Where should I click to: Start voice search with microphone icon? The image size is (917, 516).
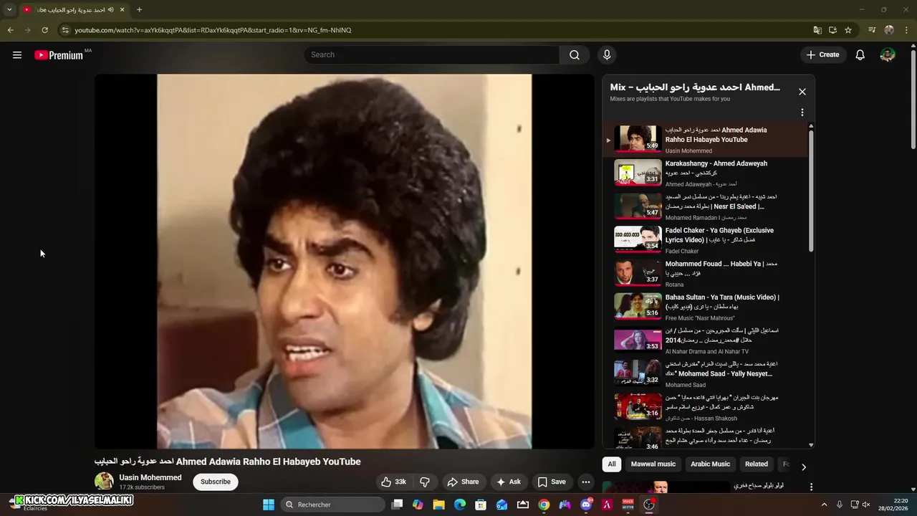tap(607, 54)
